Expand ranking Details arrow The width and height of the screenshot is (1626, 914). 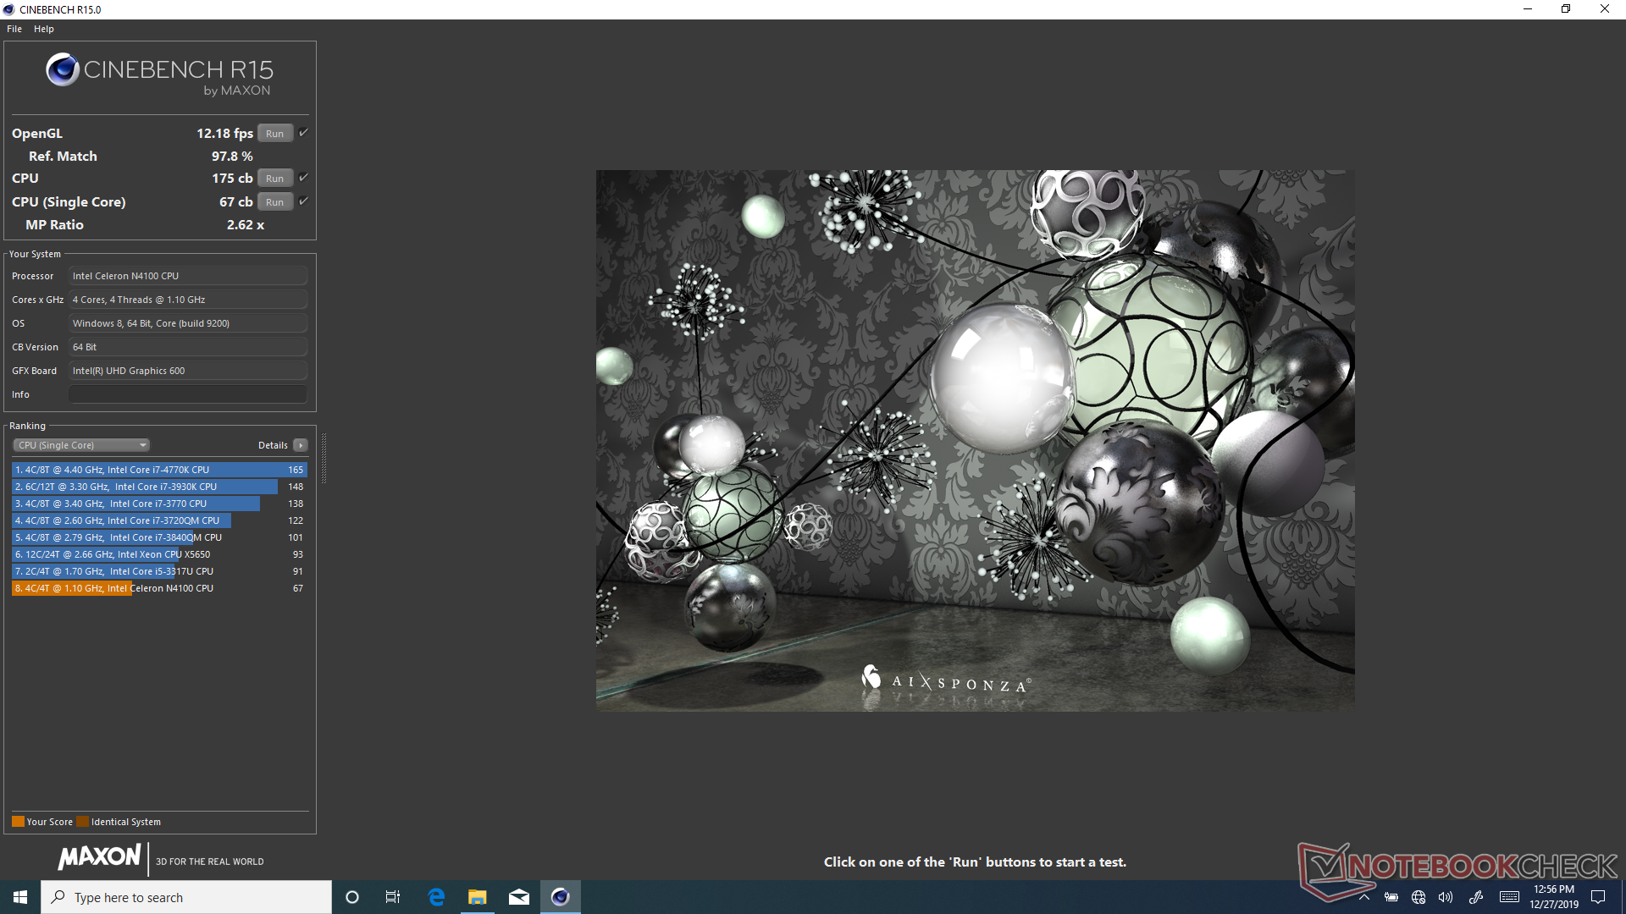click(300, 445)
